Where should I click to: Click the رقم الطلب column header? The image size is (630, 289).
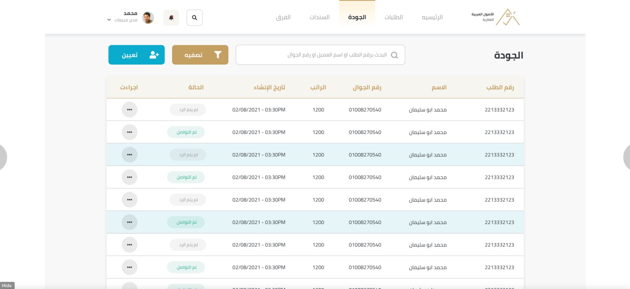click(x=500, y=87)
